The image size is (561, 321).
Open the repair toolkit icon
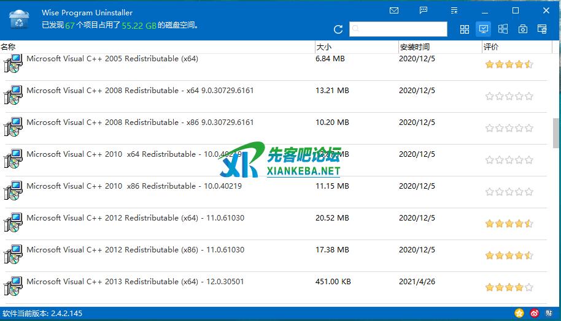point(522,29)
